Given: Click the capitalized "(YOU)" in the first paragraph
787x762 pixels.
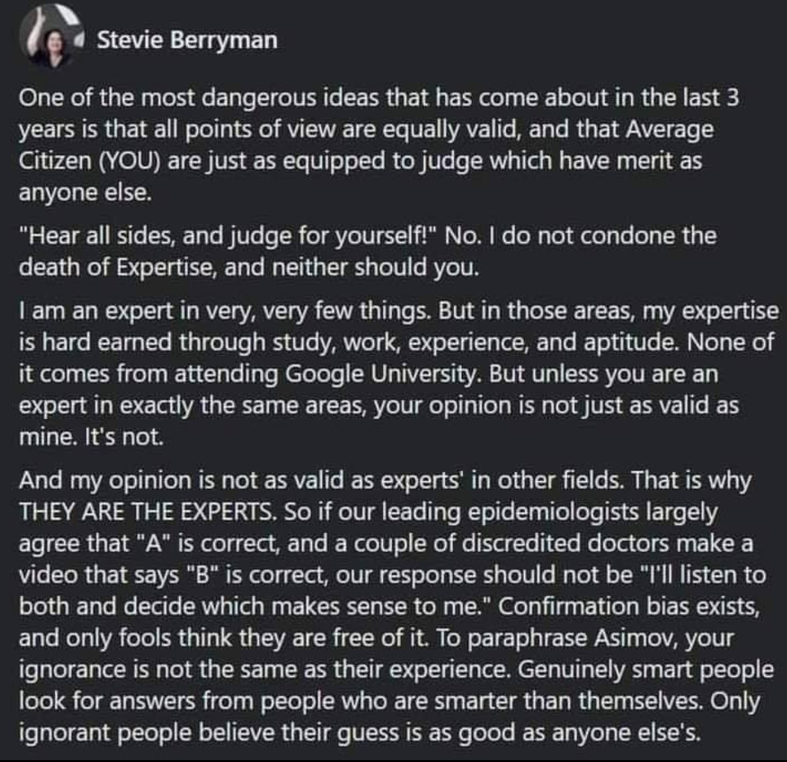Looking at the screenshot, I should [x=131, y=161].
